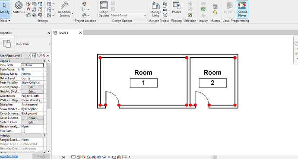Collapse the Underlay properties section
This screenshot has height=159, width=298.
44,135
